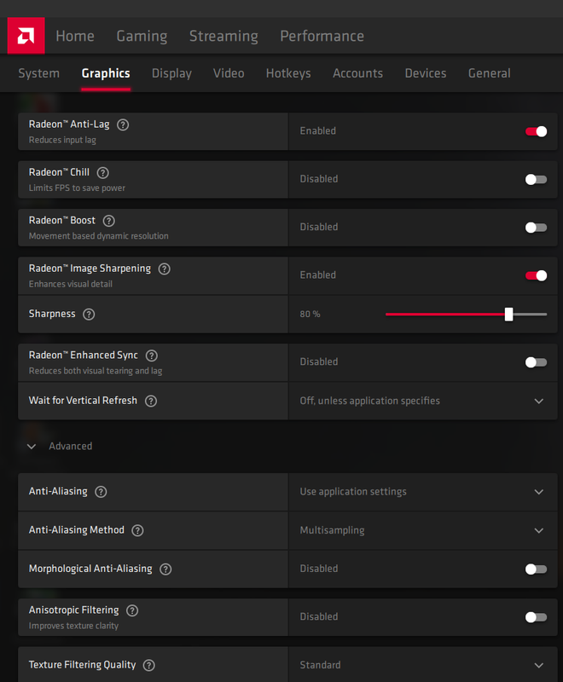Enable Morphological Anti-Aliasing toggle
Viewport: 563px width, 682px height.
point(536,569)
